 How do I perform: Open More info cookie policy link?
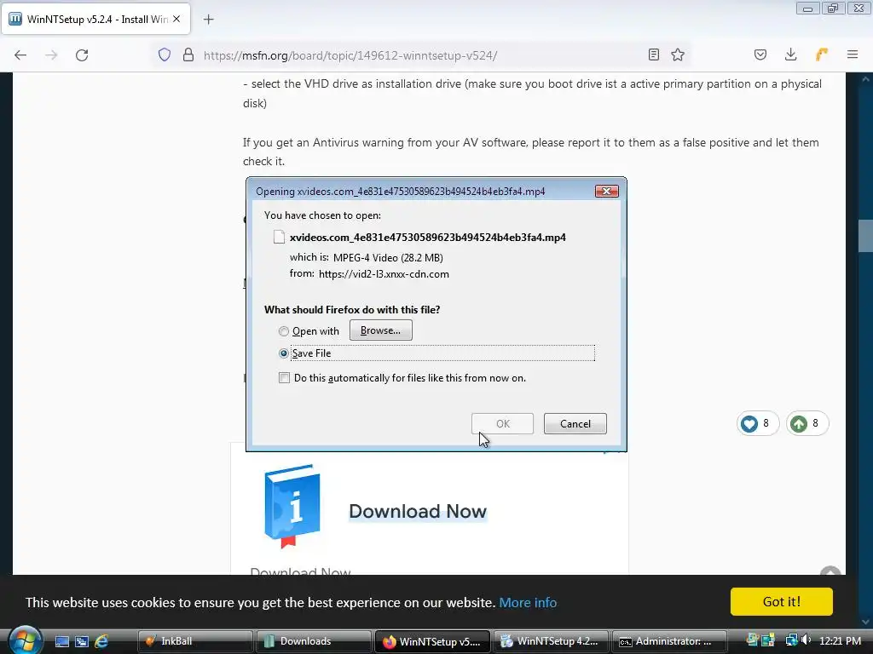click(x=528, y=602)
